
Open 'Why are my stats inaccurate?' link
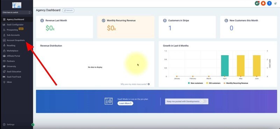[x=134, y=84]
